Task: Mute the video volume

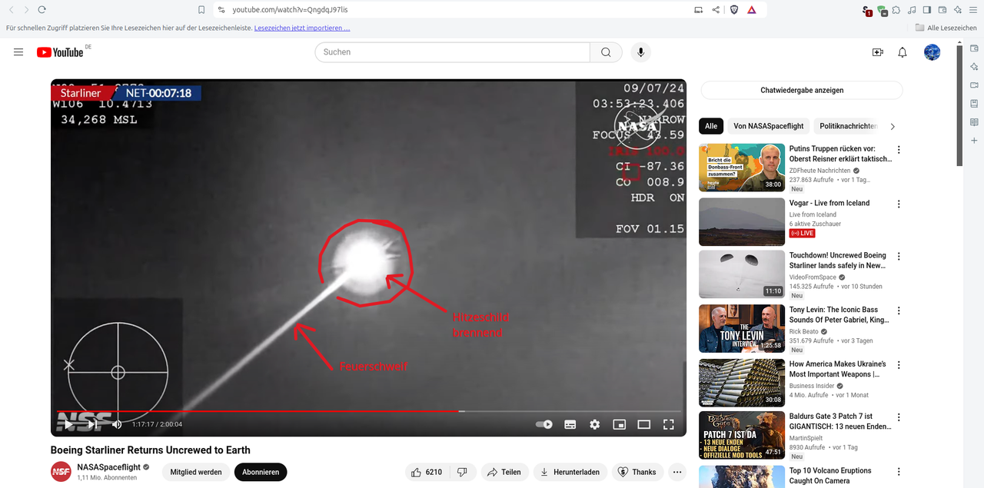Action: pos(117,424)
